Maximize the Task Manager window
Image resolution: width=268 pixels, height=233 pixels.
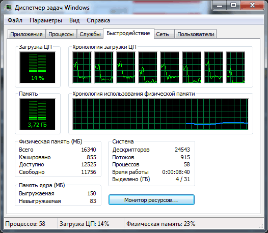[x=233, y=6]
